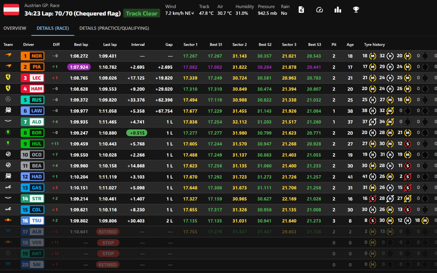Click the Tyre history column header
This screenshot has width=437, height=273.
point(374,44)
